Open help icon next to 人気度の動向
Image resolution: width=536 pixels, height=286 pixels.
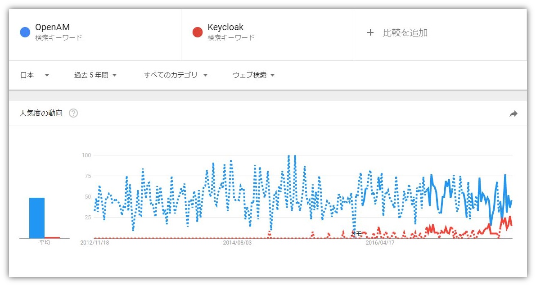click(x=73, y=113)
